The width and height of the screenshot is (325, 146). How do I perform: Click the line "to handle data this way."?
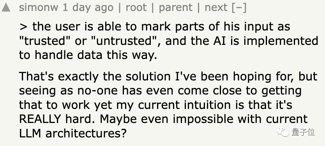click(88, 55)
